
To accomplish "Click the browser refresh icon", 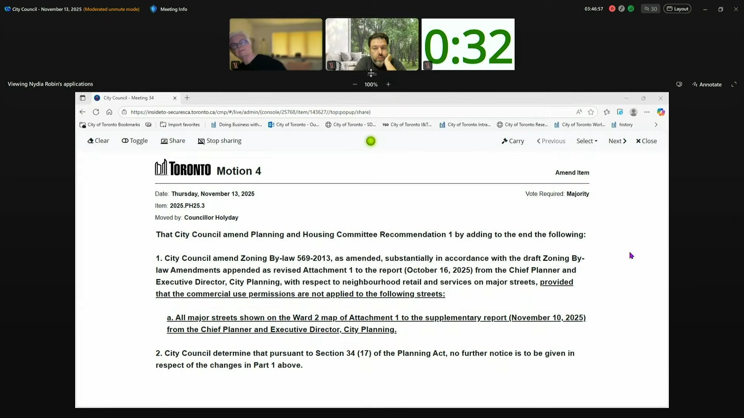I will pyautogui.click(x=96, y=112).
